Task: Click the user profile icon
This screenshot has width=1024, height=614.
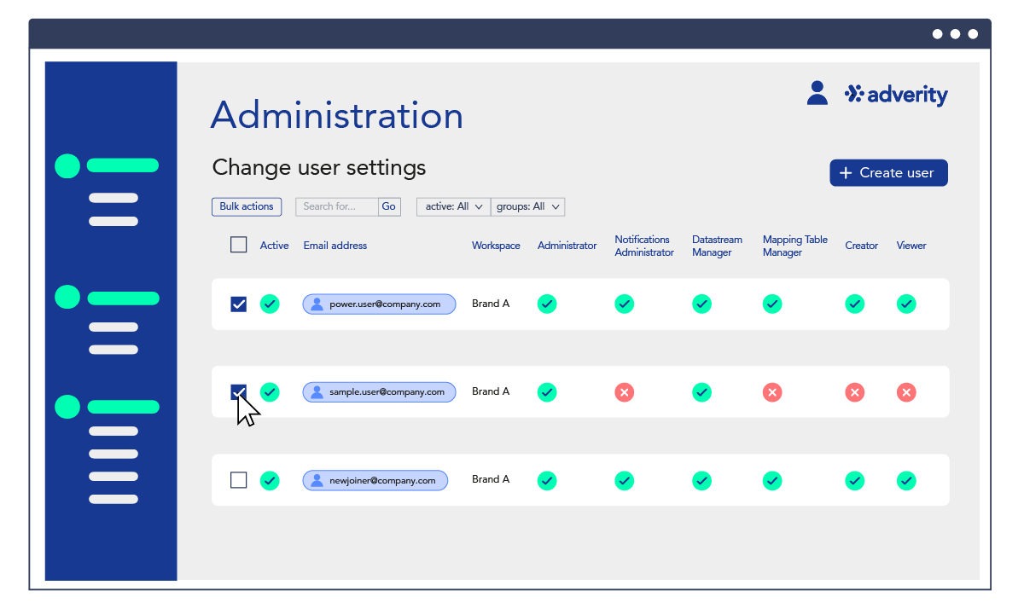Action: (x=817, y=92)
